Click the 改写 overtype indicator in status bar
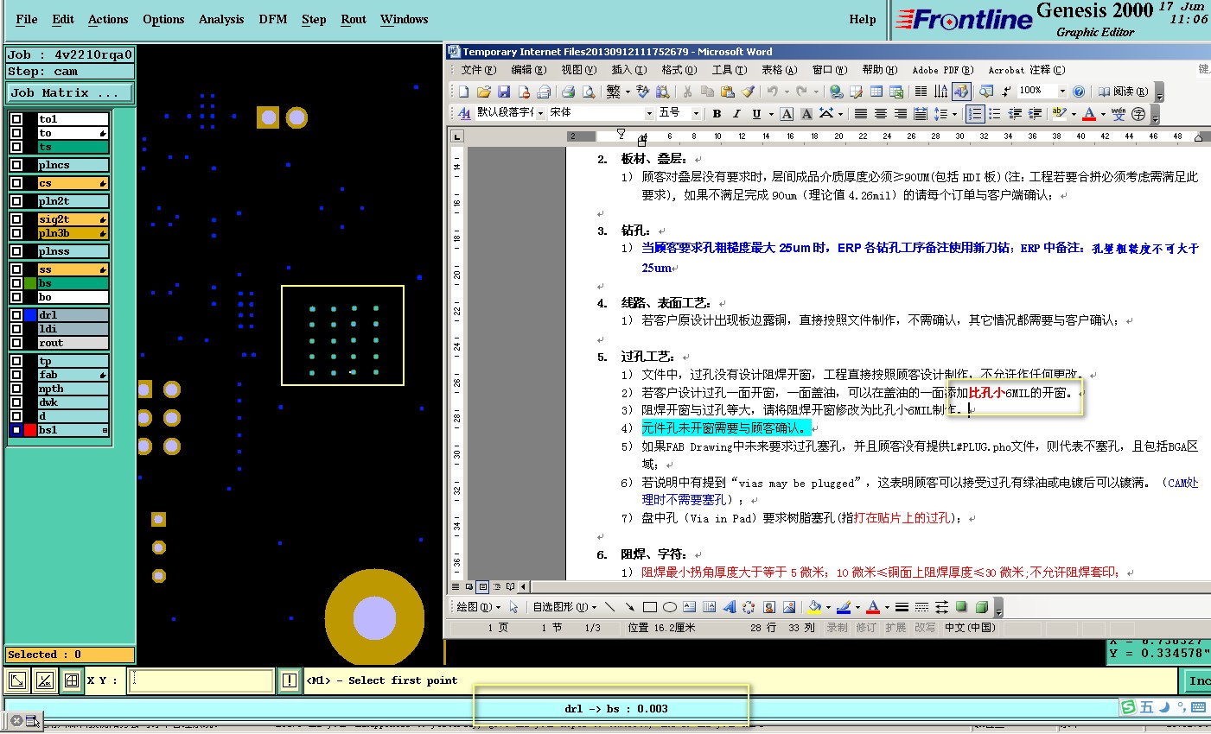The height and width of the screenshot is (734, 1211). coord(925,628)
